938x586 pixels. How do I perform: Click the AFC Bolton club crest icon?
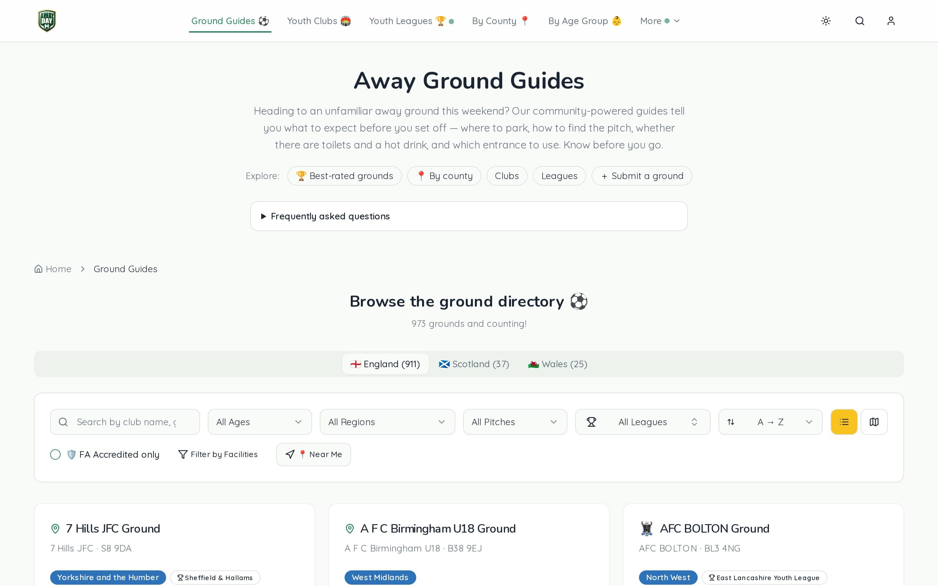(647, 528)
